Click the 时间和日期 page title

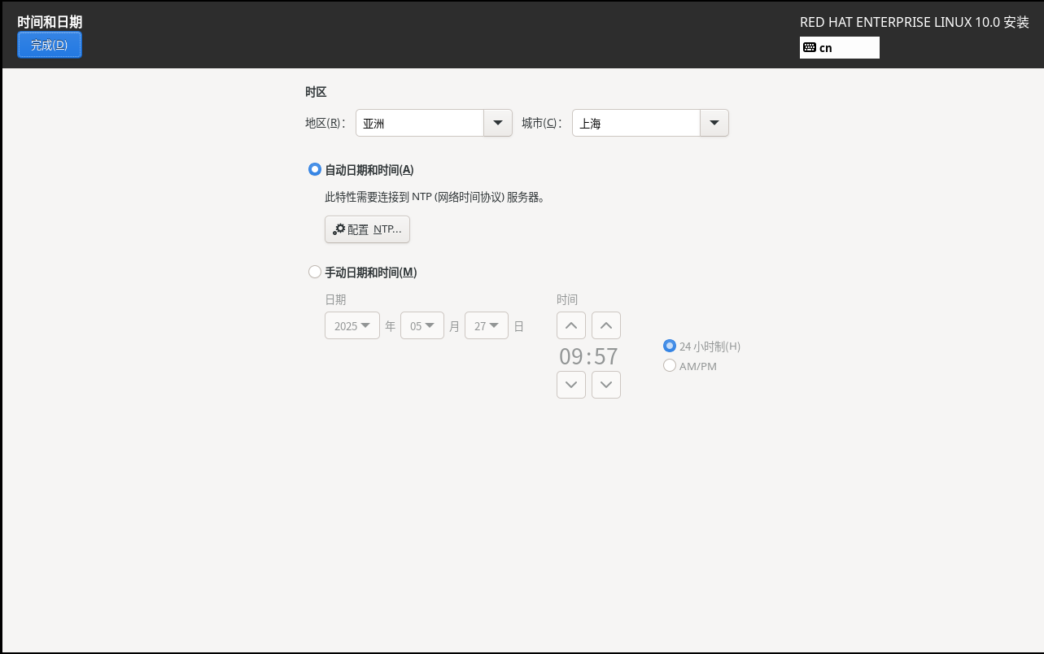(x=50, y=22)
